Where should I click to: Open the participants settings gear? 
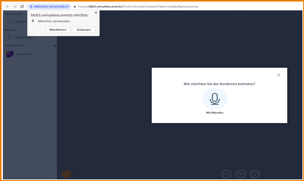coord(54,45)
